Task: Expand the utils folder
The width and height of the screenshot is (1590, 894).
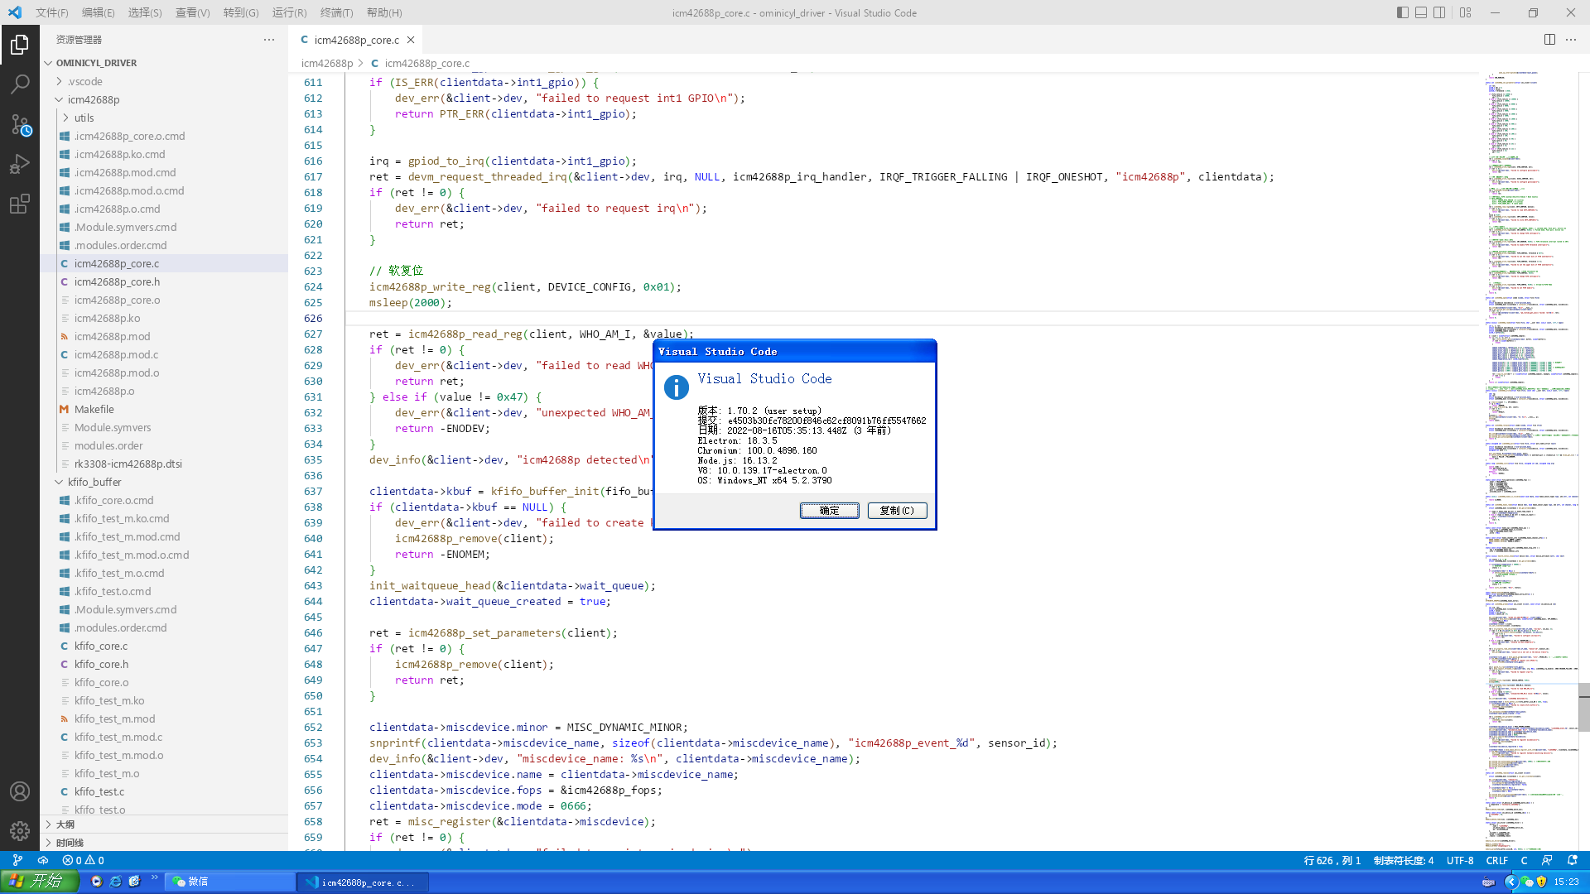Action: 84,118
